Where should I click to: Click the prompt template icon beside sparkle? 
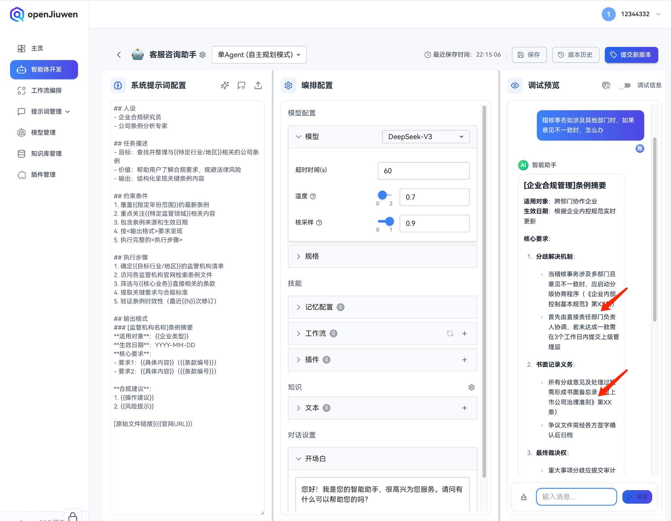coord(241,86)
